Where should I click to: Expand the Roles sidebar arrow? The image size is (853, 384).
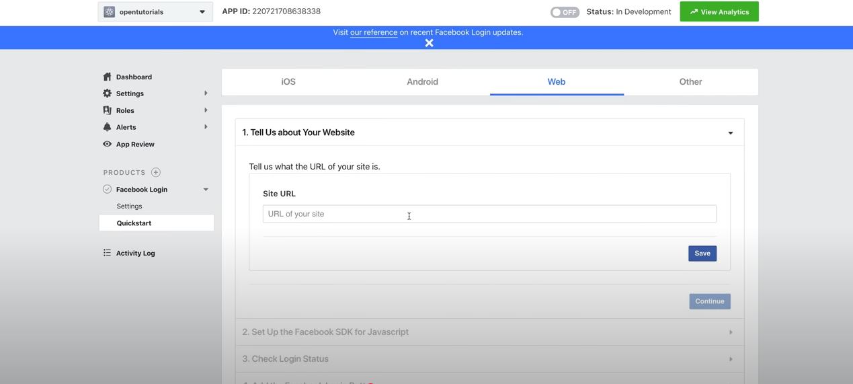tap(206, 110)
